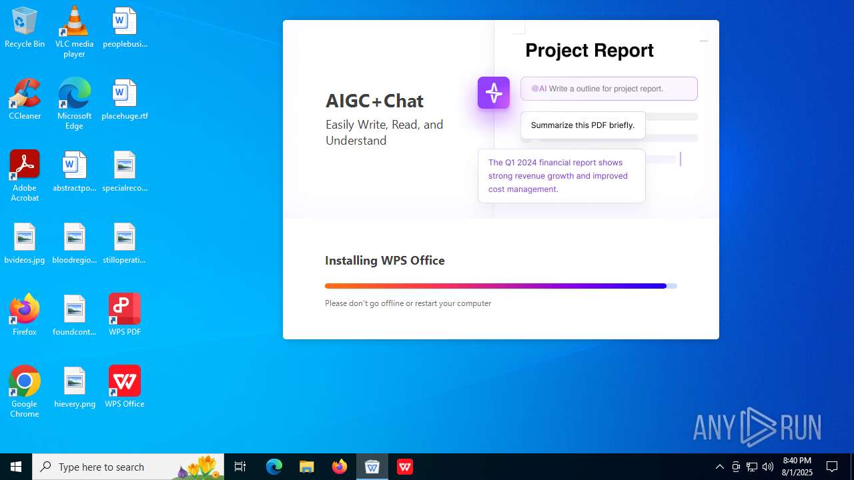Launch Firefox desktop shortcut
Image resolution: width=854 pixels, height=480 pixels.
pyautogui.click(x=25, y=315)
